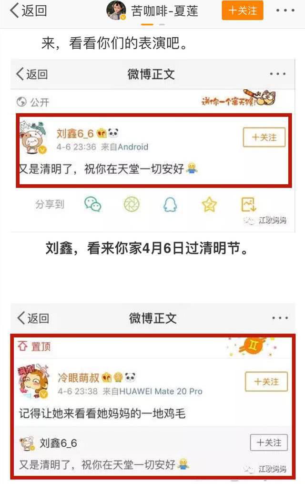Click 刘鑫6_6 avatar in first post

(x=33, y=138)
